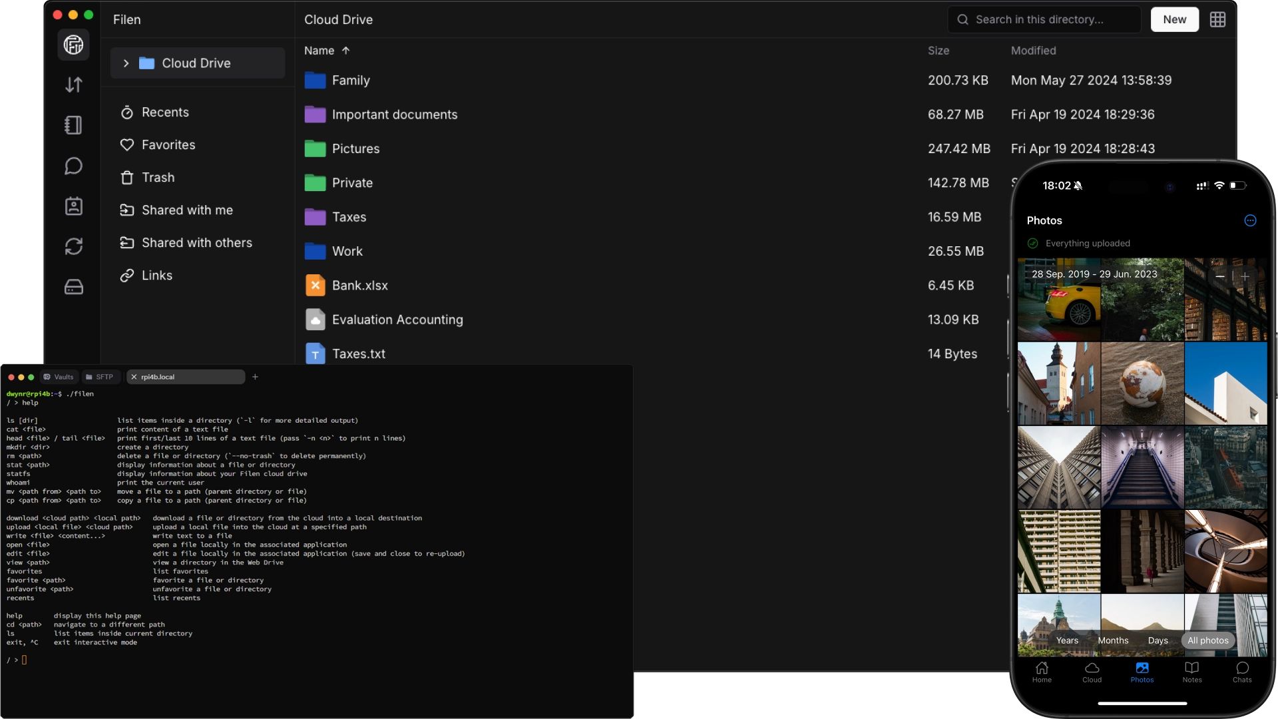
Task: Click the New button
Action: click(1174, 19)
